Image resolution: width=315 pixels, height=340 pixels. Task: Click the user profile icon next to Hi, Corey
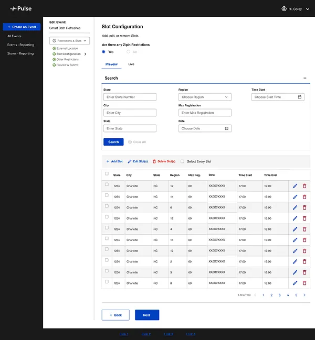284,9
